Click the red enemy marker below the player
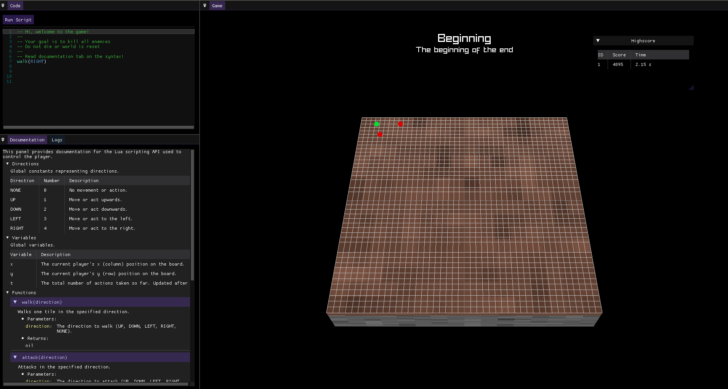The height and width of the screenshot is (389, 728). 380,134
